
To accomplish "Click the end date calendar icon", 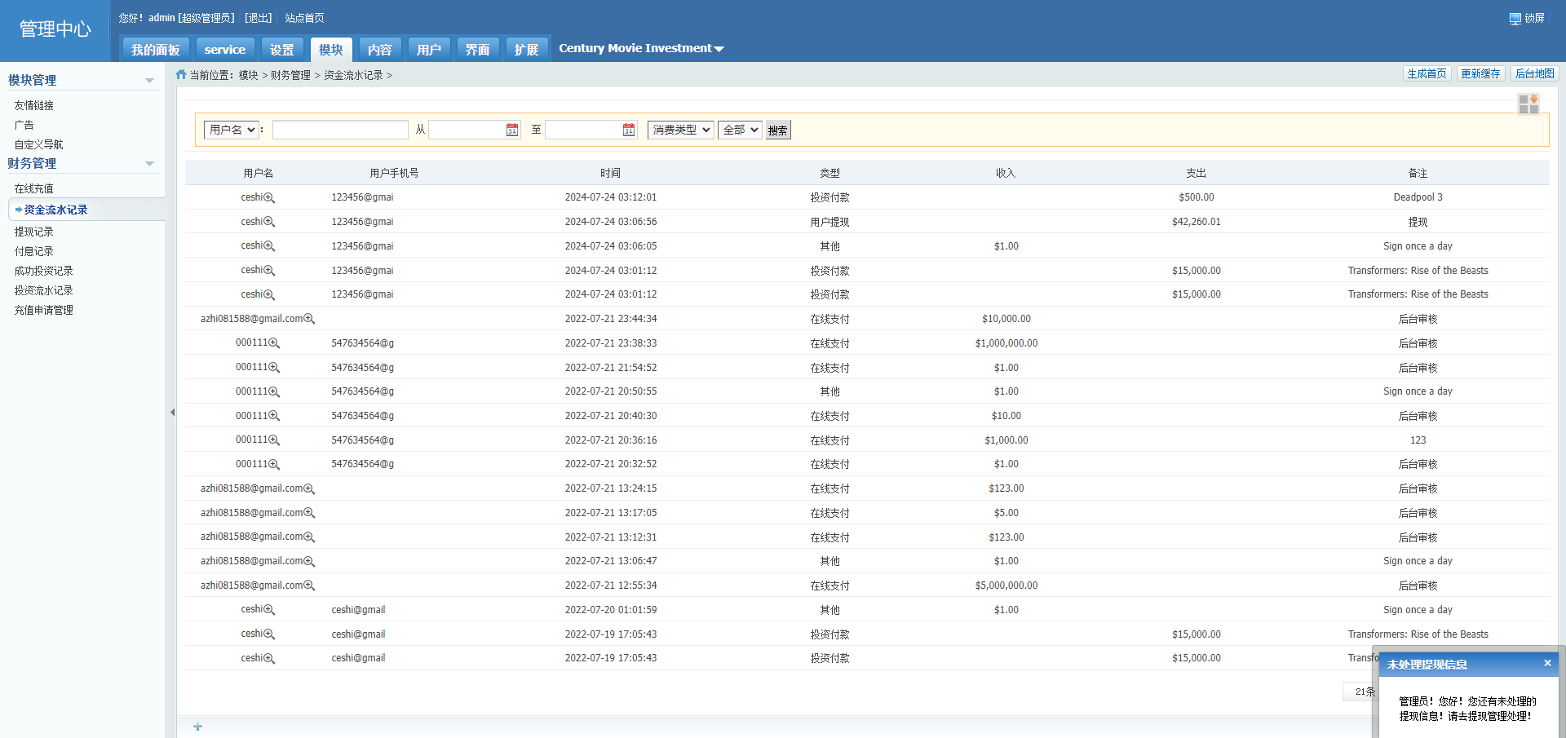I will pos(629,130).
